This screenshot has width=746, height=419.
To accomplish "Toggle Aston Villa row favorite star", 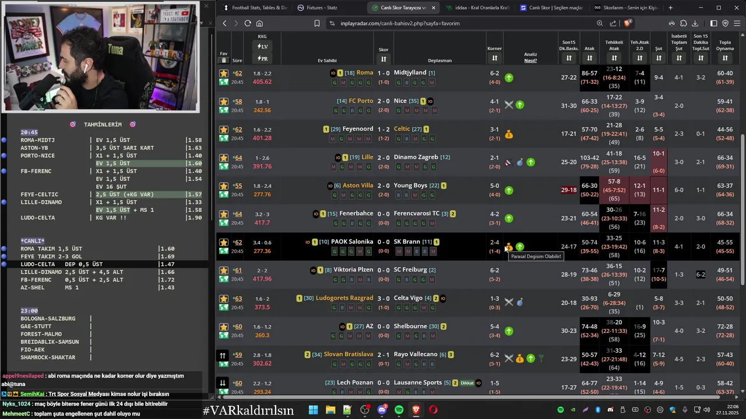I will [x=223, y=186].
